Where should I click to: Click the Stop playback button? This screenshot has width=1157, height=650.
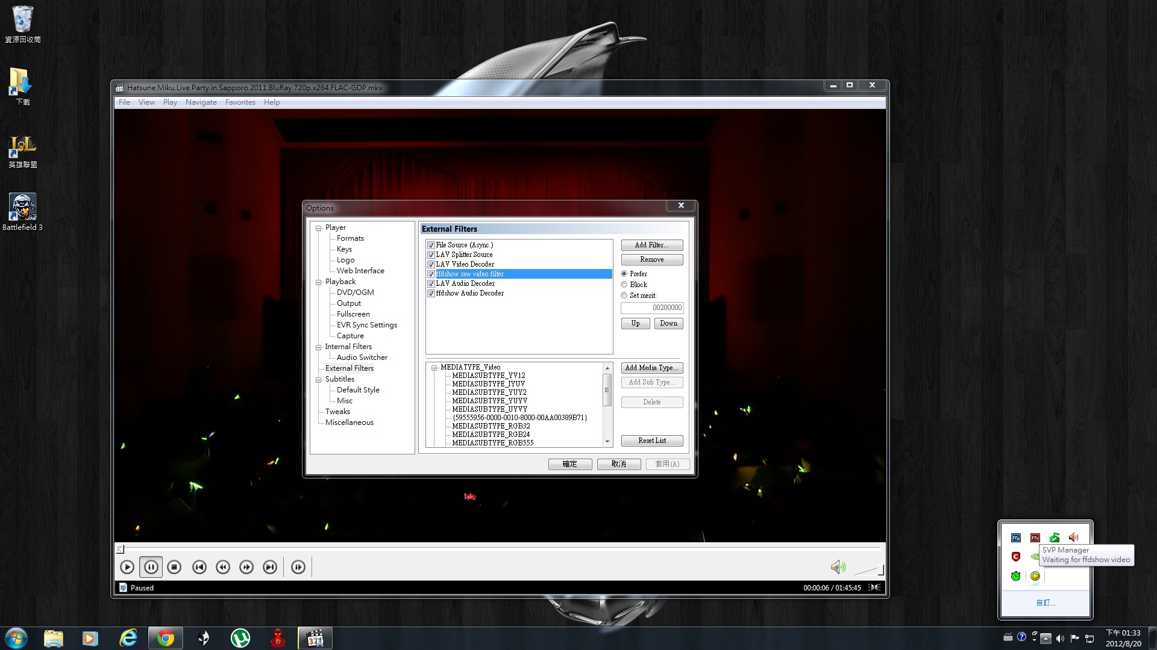click(174, 567)
